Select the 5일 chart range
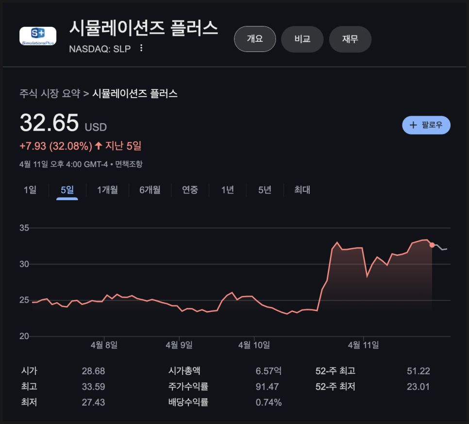This screenshot has width=469, height=424. [67, 190]
